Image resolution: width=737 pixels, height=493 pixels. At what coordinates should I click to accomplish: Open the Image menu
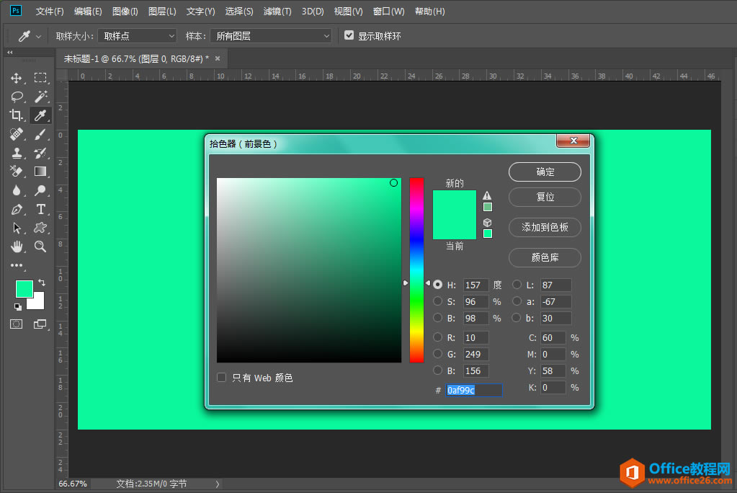(x=125, y=12)
